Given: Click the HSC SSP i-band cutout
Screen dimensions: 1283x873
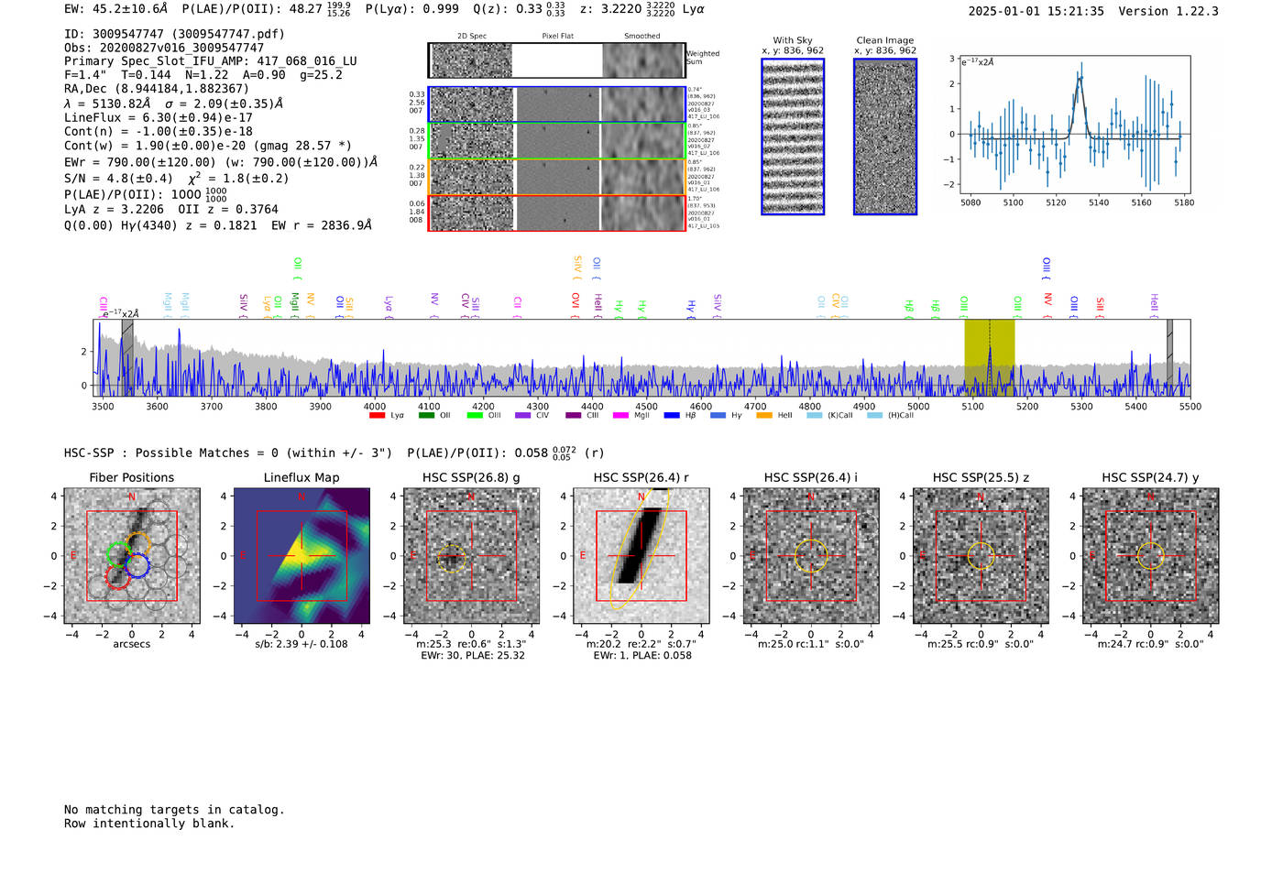Looking at the screenshot, I should pyautogui.click(x=811, y=556).
